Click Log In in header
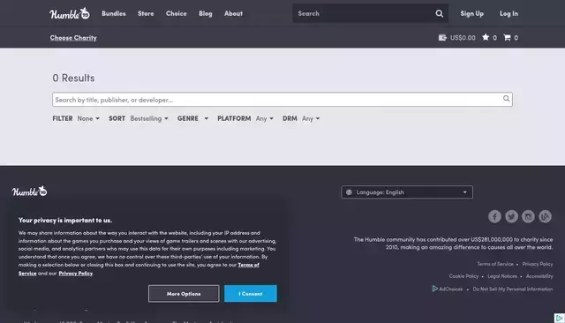The width and height of the screenshot is (565, 323). point(508,14)
